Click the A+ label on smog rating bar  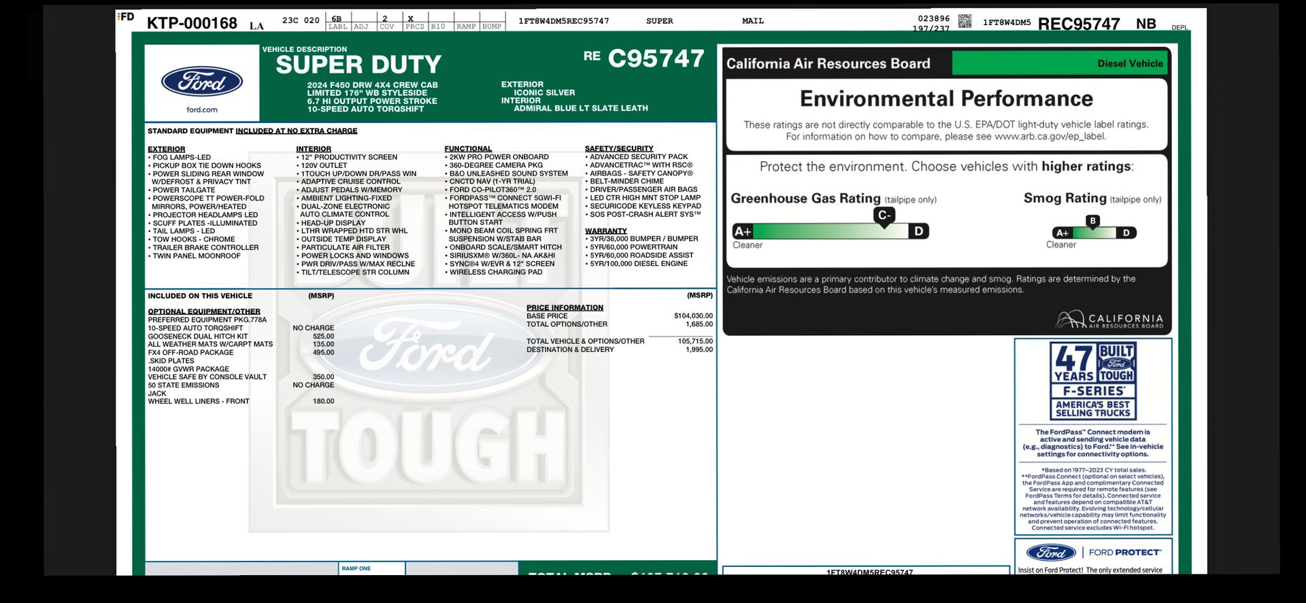[1062, 232]
